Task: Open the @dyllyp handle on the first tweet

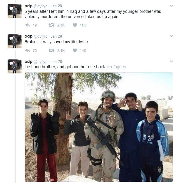Action: (41, 6)
